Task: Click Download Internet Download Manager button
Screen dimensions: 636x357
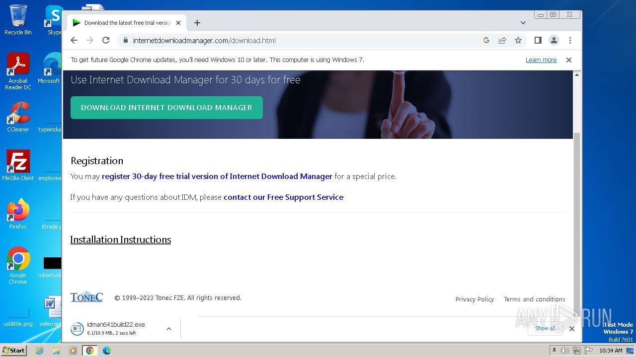Action: 166,107
